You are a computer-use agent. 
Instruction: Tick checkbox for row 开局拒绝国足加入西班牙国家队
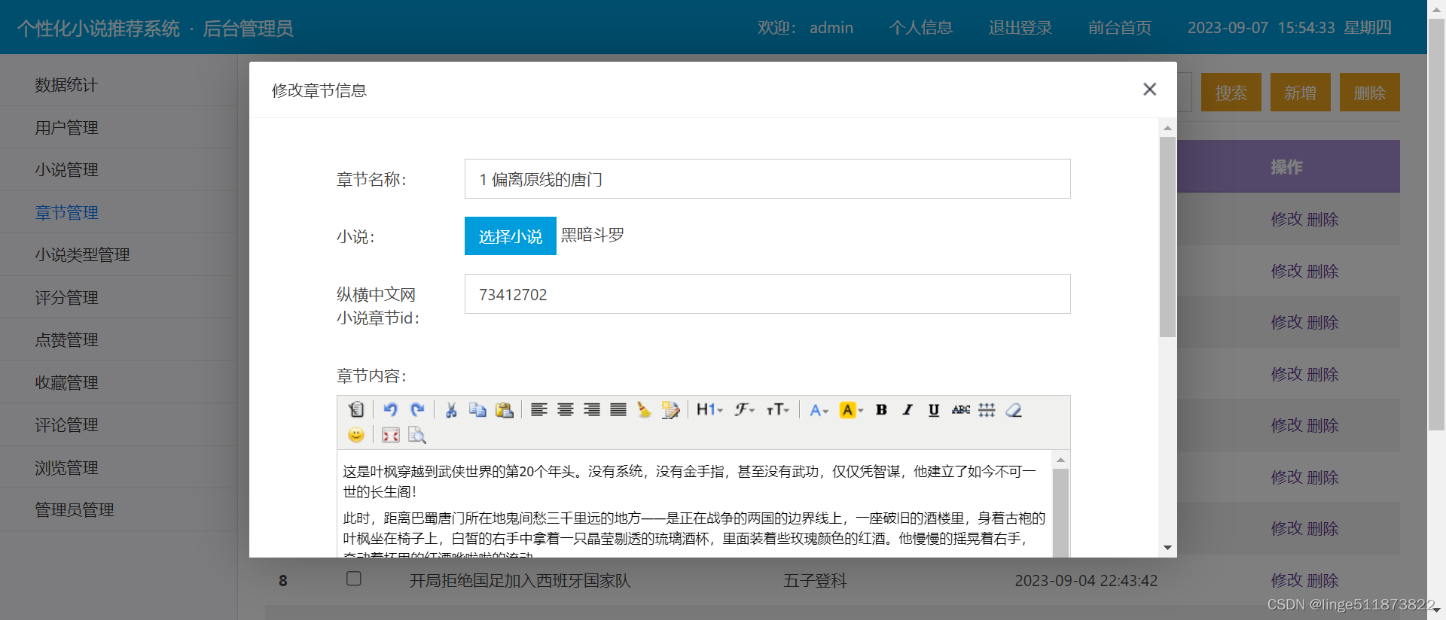[354, 579]
